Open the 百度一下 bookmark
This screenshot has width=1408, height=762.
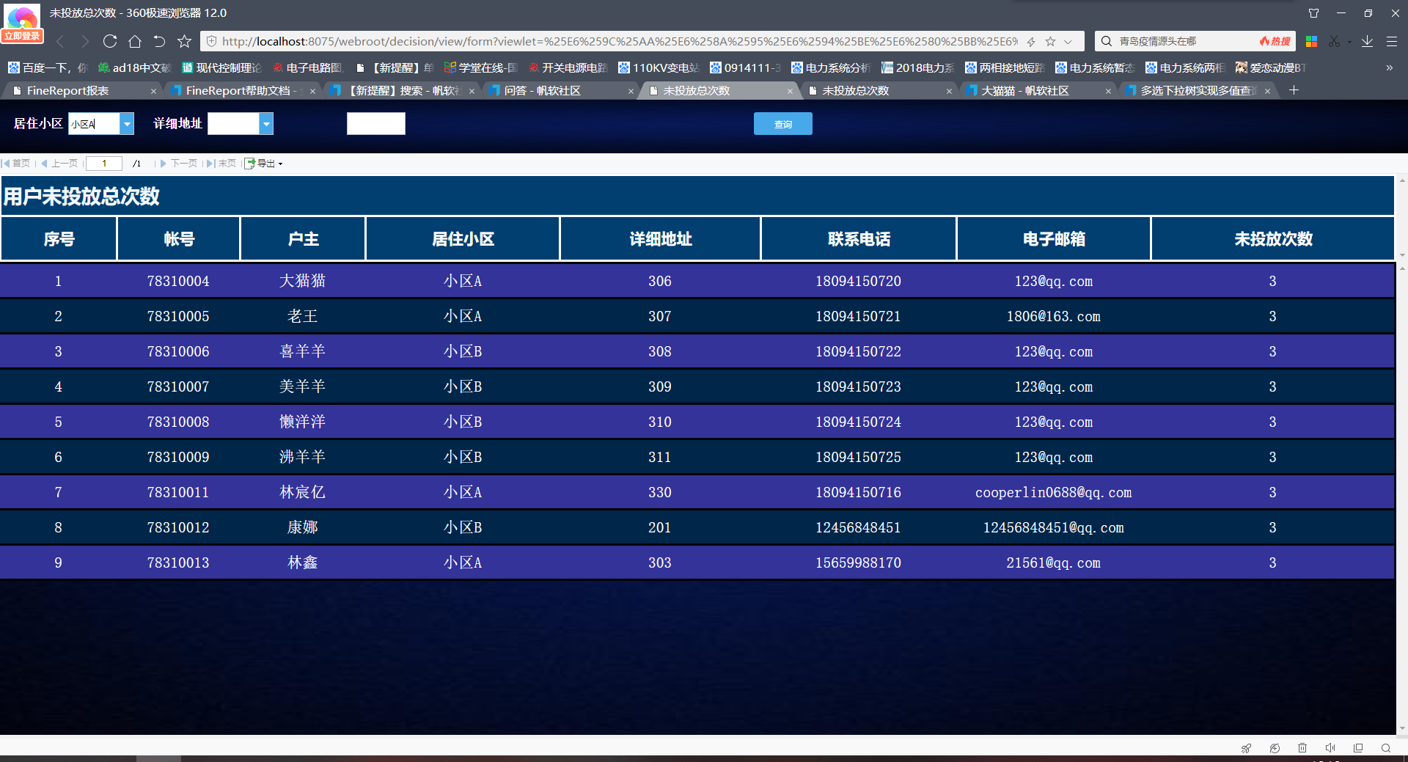point(48,67)
